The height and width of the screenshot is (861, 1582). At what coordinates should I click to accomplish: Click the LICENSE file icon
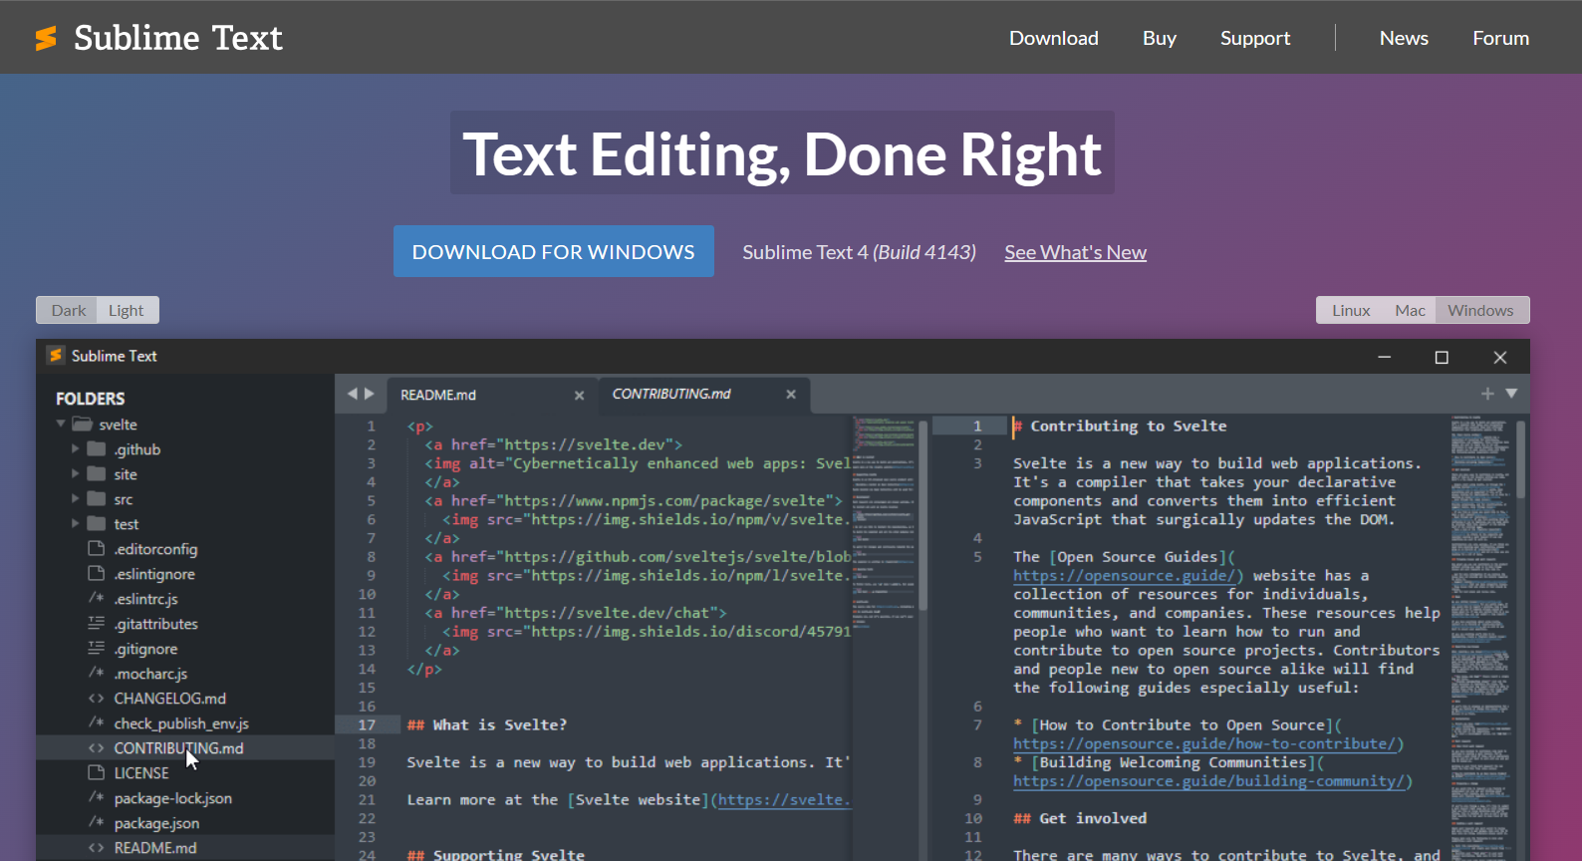click(x=97, y=772)
